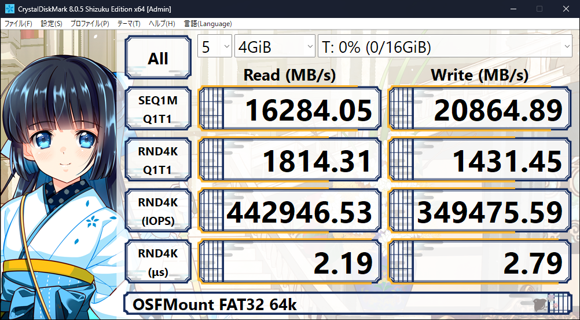580x320 pixels.
Task: Open the ファイル(F) menu
Action: pyautogui.click(x=18, y=24)
